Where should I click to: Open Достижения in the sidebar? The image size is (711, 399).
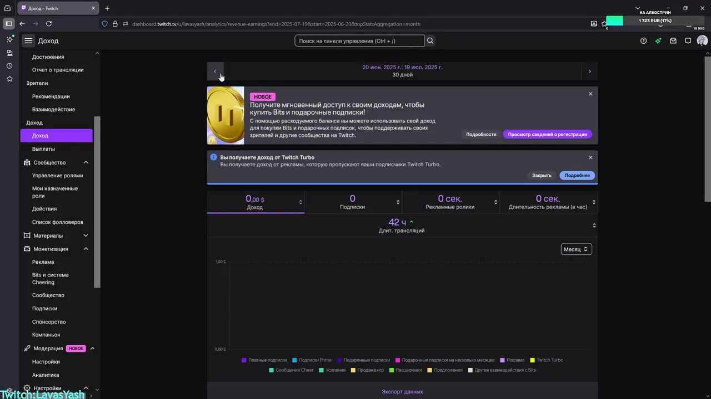(x=48, y=57)
